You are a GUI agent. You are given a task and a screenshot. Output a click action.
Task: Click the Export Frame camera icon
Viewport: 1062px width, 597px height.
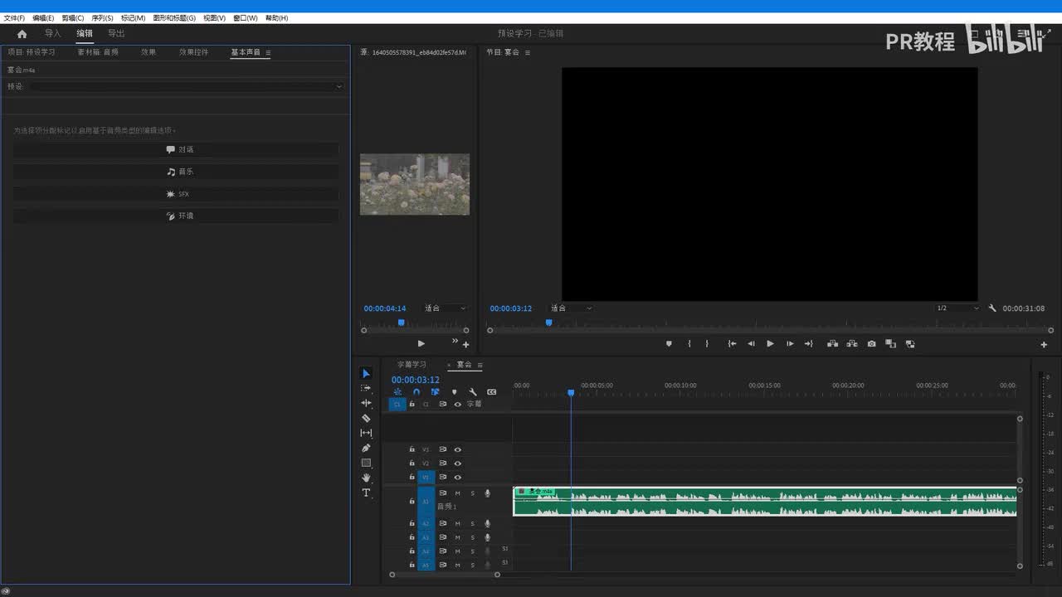pyautogui.click(x=871, y=344)
